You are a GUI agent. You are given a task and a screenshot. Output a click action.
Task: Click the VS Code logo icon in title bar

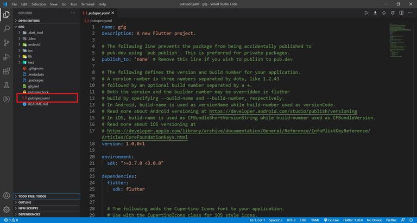[5, 4]
